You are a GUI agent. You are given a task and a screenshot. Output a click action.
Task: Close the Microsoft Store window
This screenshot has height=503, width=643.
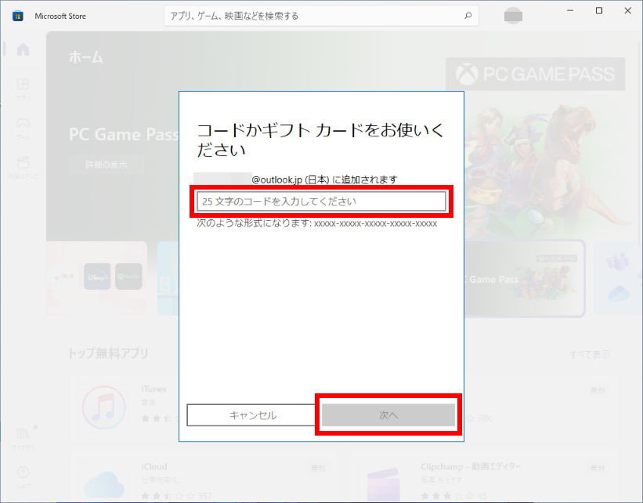click(627, 11)
